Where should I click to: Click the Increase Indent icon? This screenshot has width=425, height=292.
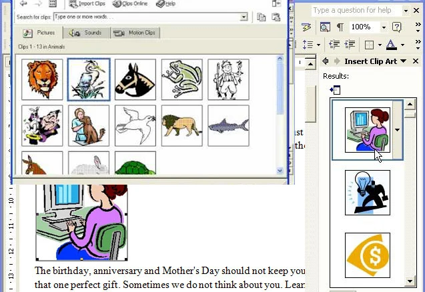pyautogui.click(x=349, y=45)
